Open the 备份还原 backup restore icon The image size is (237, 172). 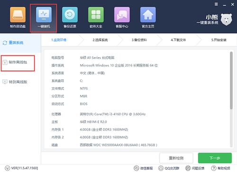pos(70,15)
